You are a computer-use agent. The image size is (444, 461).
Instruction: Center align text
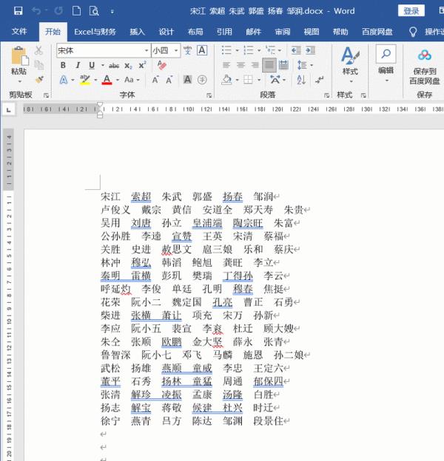[240, 65]
